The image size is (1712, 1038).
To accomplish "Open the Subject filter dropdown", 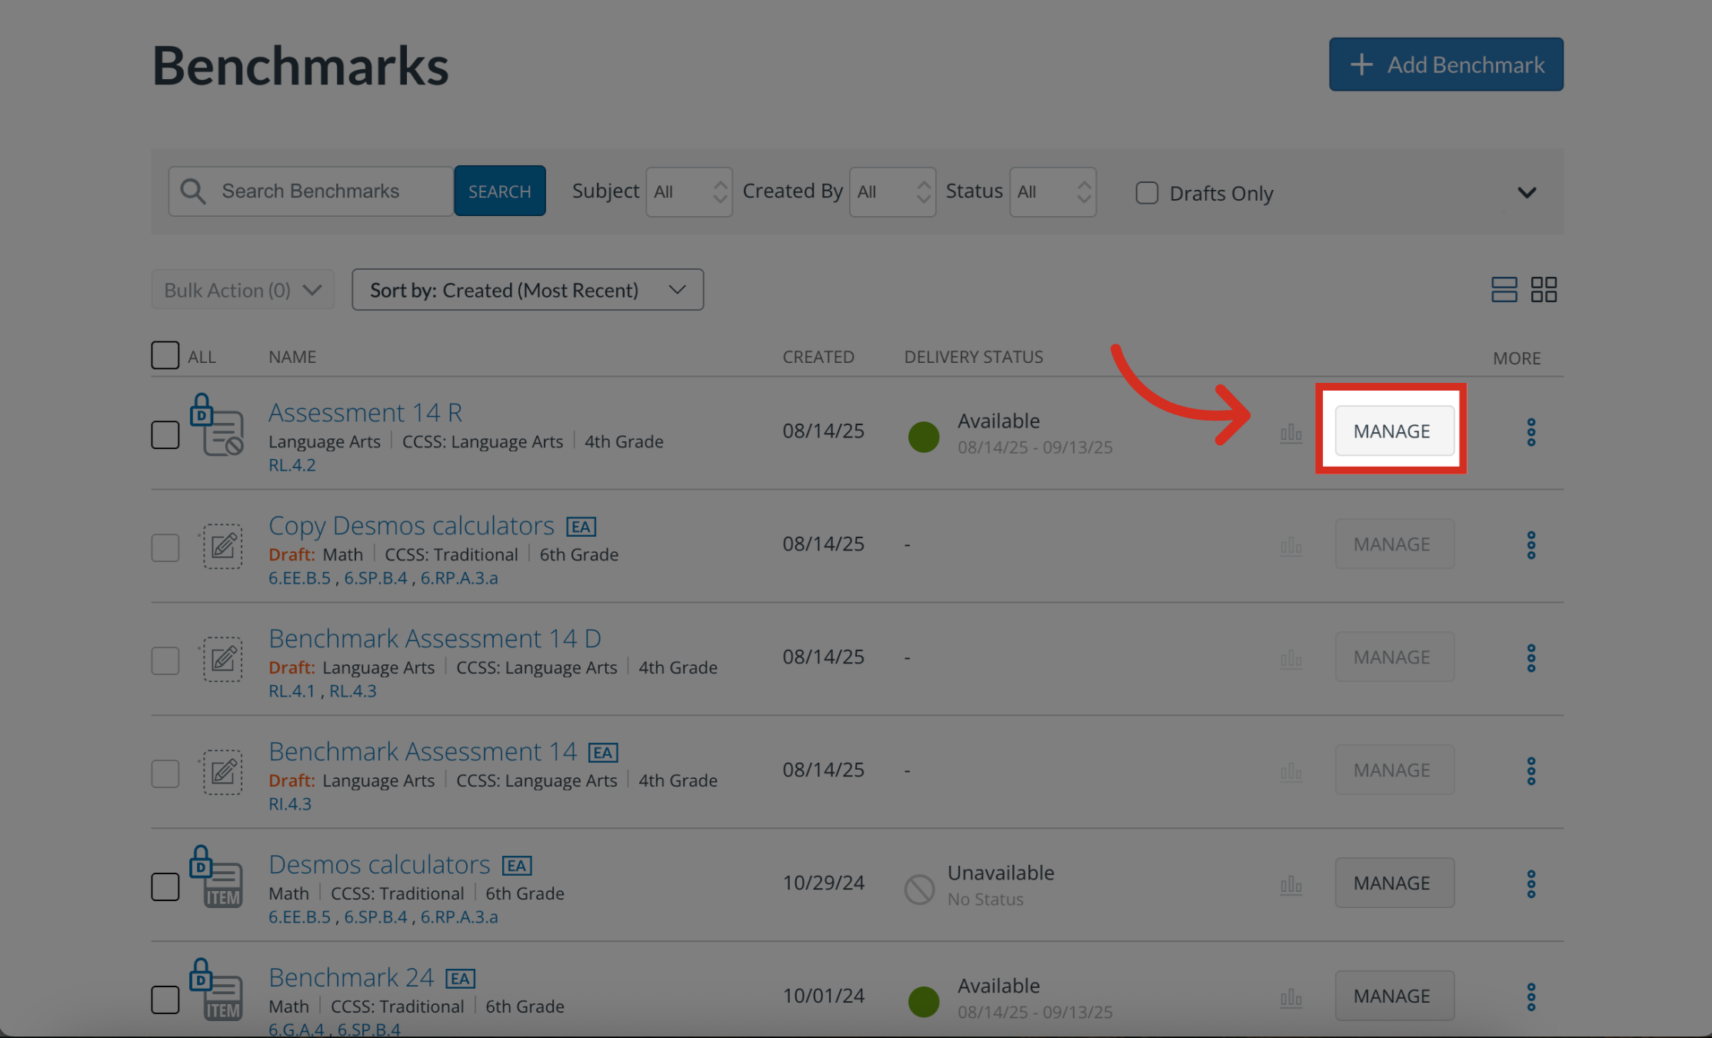I will pos(688,191).
